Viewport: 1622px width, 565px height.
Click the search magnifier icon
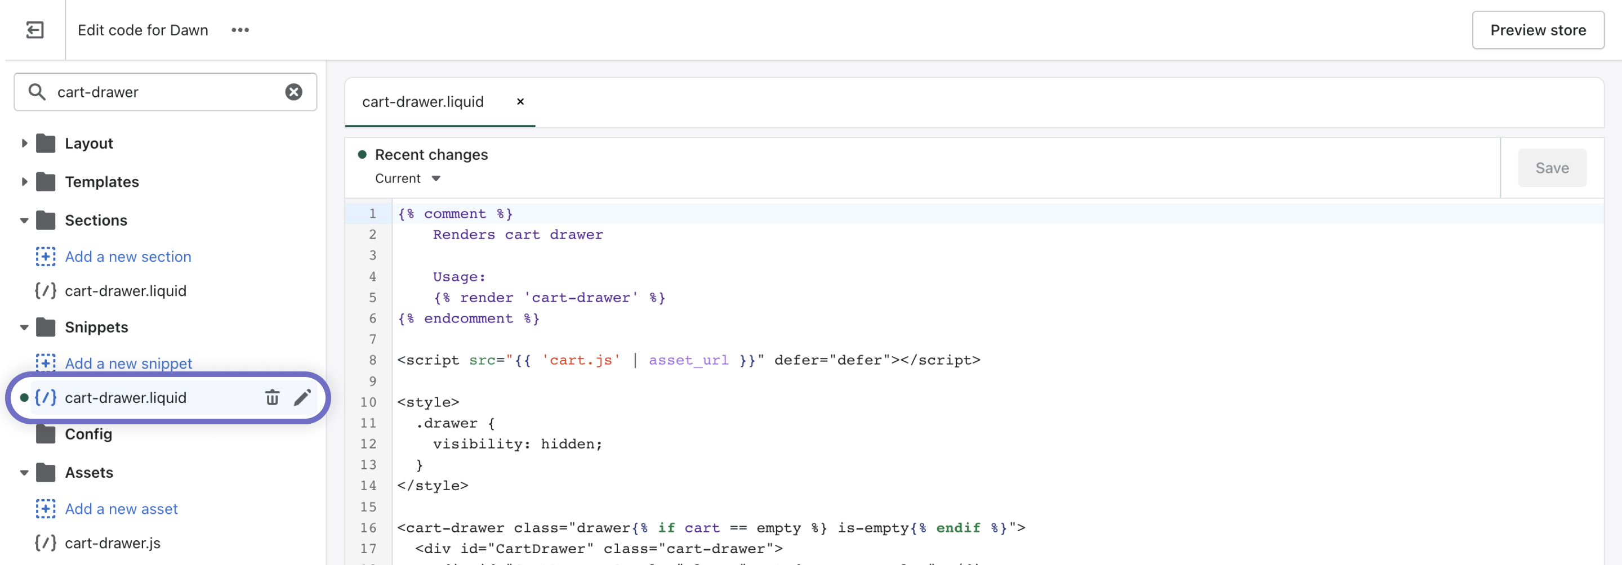tap(37, 92)
